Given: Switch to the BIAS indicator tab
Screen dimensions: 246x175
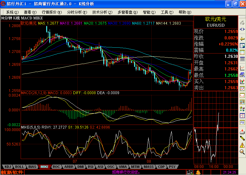Looking at the screenshot, I should (32, 167).
